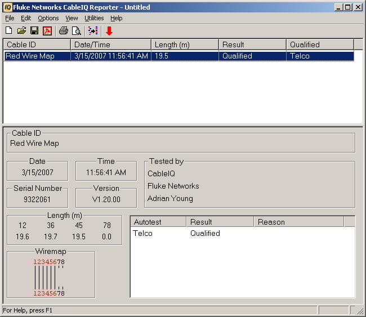Image resolution: width=366 pixels, height=317 pixels.
Task: Export to PDF using the red PDF icon
Action: [x=47, y=30]
